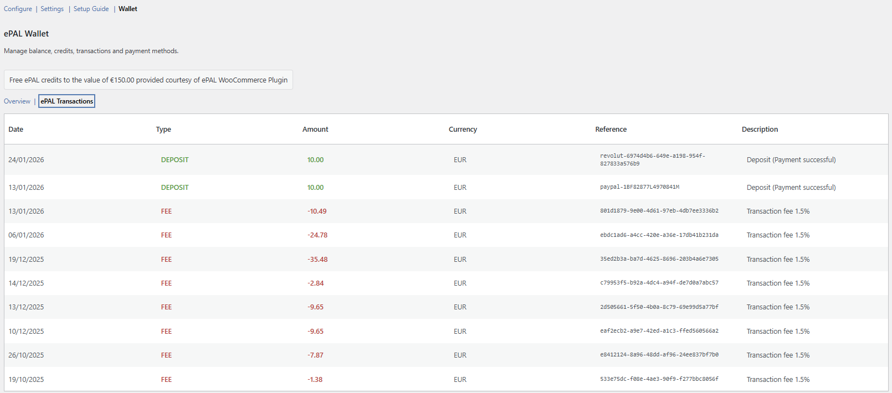
Task: Click the Type column header
Action: (x=163, y=130)
